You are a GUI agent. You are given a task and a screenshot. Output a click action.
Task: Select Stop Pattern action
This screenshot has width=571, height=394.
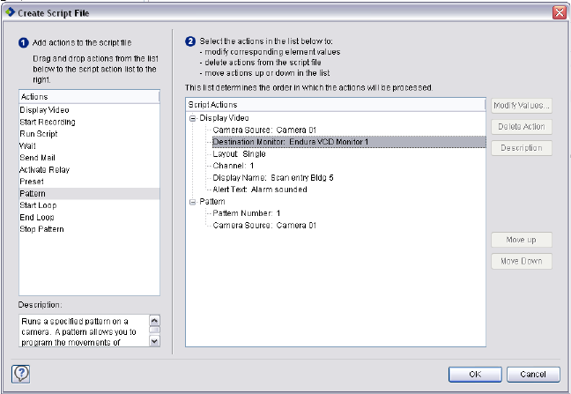pos(89,229)
